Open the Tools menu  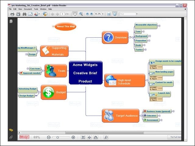pyautogui.click(x=36, y=9)
